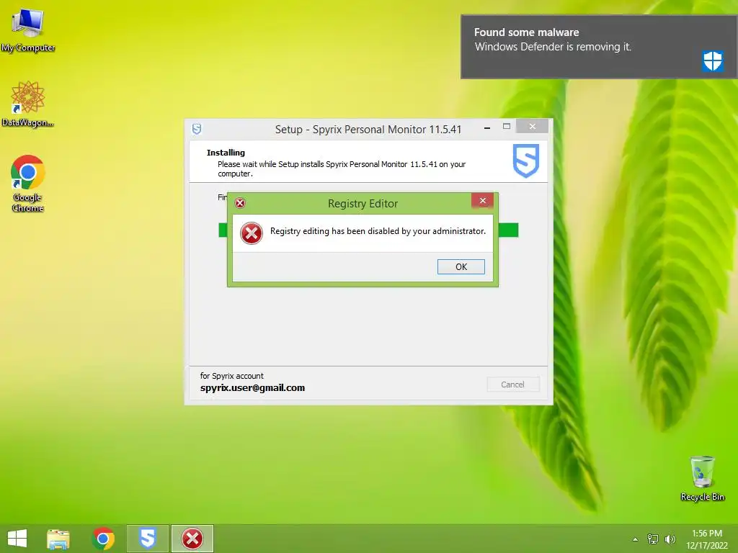Open Chrome from the taskbar
The image size is (738, 553).
(103, 539)
